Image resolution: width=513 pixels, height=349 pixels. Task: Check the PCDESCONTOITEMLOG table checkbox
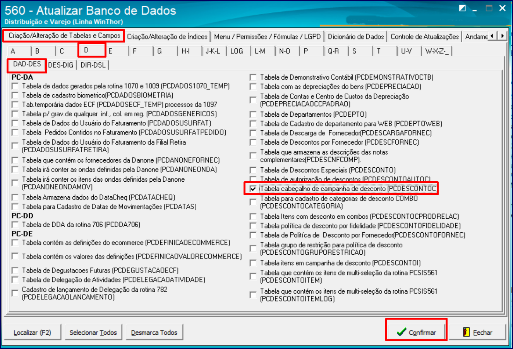[x=253, y=295]
